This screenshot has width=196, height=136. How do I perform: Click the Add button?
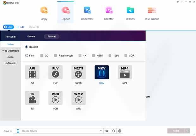tap(21, 27)
